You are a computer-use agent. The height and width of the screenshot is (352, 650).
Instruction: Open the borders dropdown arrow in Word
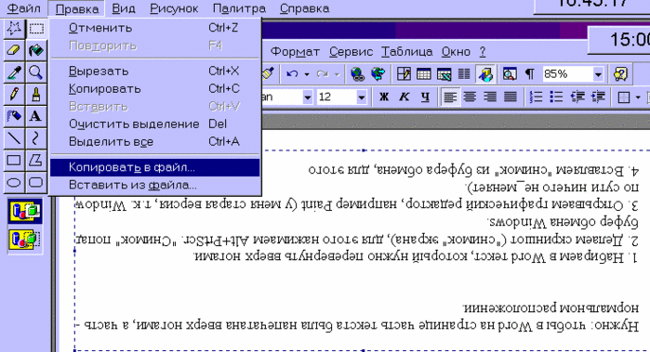point(638,98)
